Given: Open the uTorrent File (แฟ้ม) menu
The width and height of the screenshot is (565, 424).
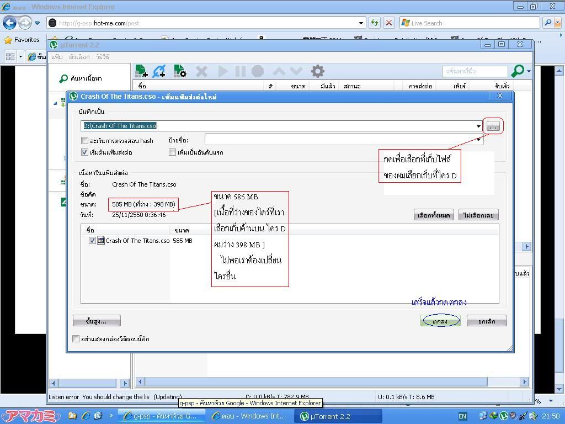Looking at the screenshot, I should click(x=57, y=57).
